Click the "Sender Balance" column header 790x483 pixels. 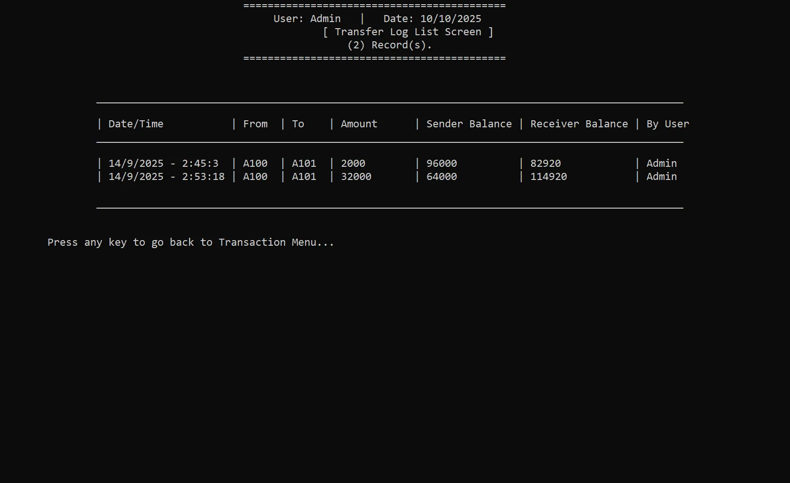coord(469,124)
